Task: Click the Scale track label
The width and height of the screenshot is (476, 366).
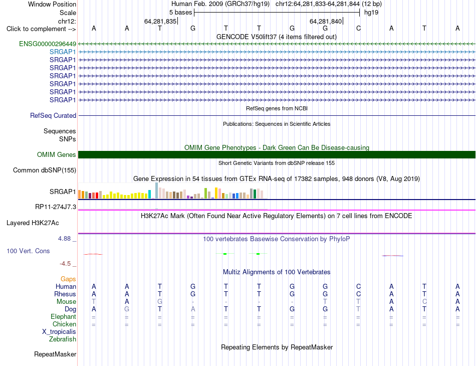Action: click(68, 13)
